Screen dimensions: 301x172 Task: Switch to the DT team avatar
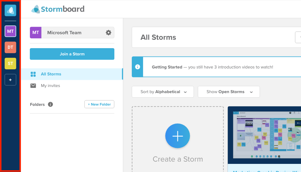click(x=10, y=47)
